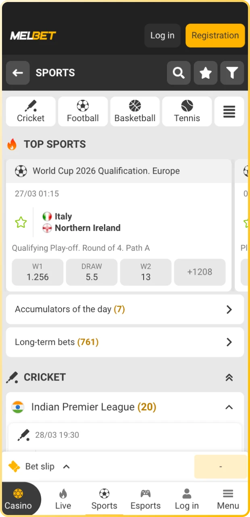Collapse the Bet slip panel
The image size is (250, 517).
(66, 467)
